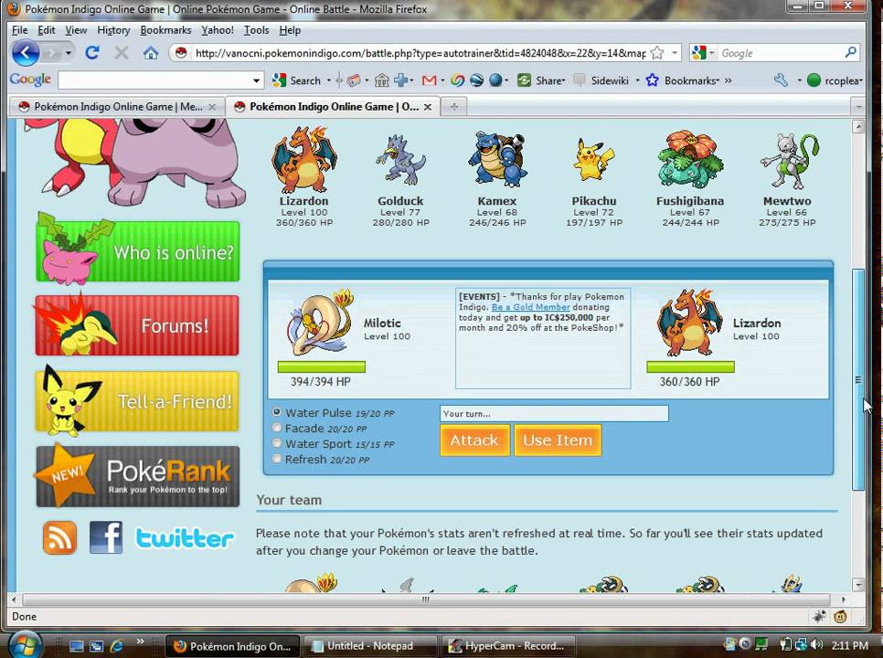Open the list all tabs dropdown
The width and height of the screenshot is (883, 658).
(858, 106)
